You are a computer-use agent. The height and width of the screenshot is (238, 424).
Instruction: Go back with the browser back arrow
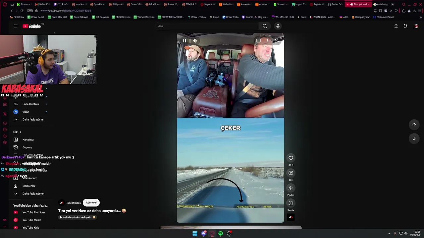11,11
